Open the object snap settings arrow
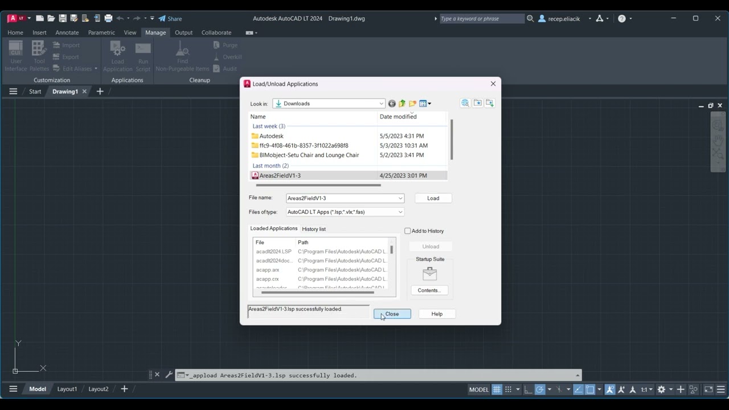Image resolution: width=729 pixels, height=410 pixels. pyautogui.click(x=599, y=389)
